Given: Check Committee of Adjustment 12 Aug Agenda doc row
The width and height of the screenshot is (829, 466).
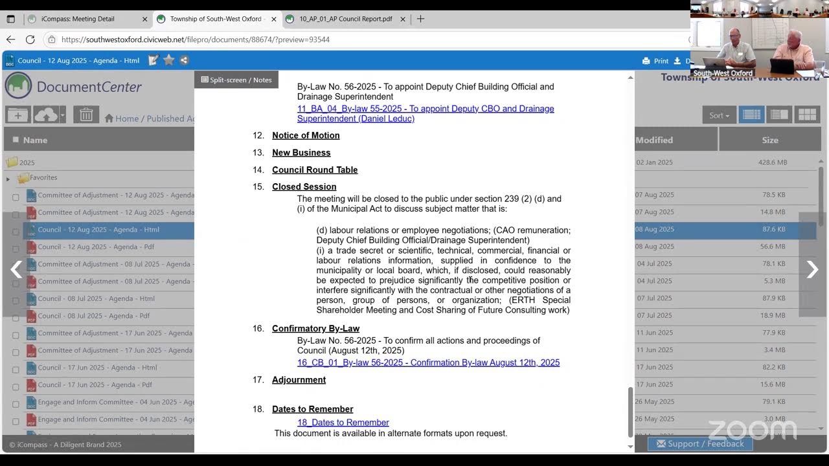Looking at the screenshot, I should pyautogui.click(x=16, y=197).
